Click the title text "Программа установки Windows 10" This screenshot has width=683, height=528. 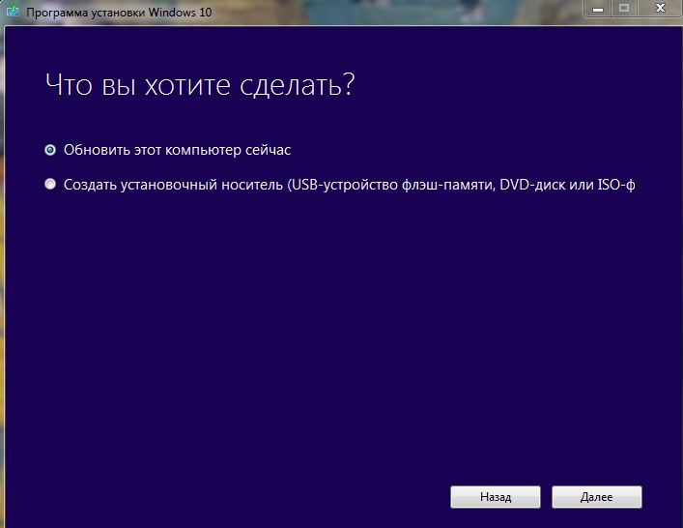119,13
